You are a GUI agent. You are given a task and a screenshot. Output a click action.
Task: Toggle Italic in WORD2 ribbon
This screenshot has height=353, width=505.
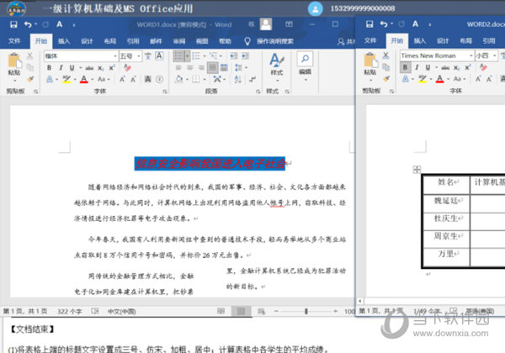click(x=417, y=67)
